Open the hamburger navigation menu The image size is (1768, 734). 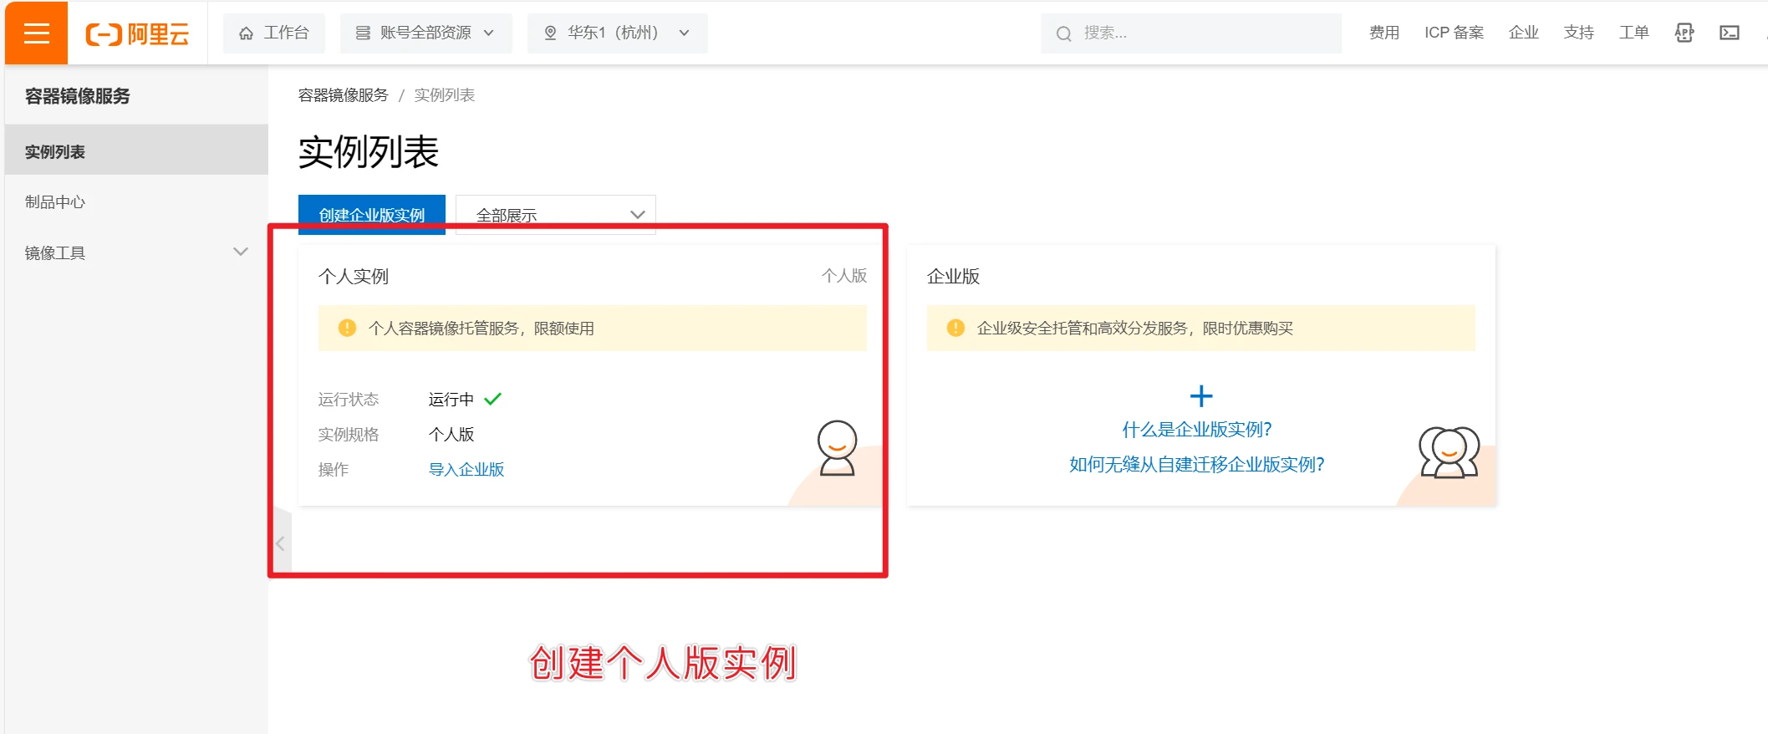[36, 33]
